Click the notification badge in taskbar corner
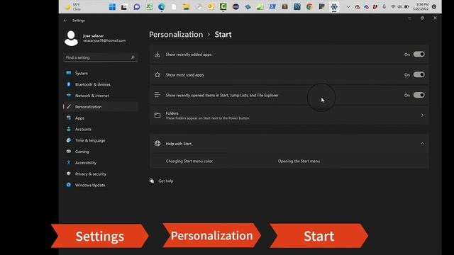 (x=434, y=6)
